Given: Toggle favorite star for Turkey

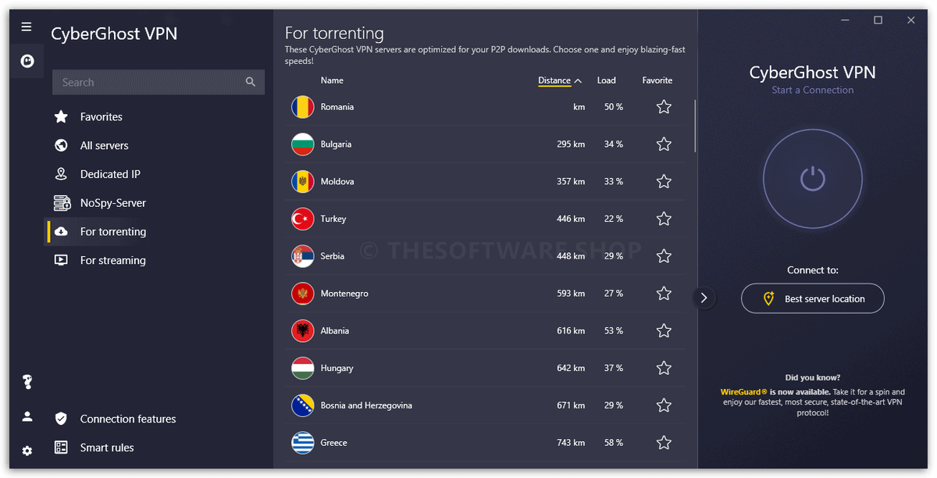Looking at the screenshot, I should (664, 219).
